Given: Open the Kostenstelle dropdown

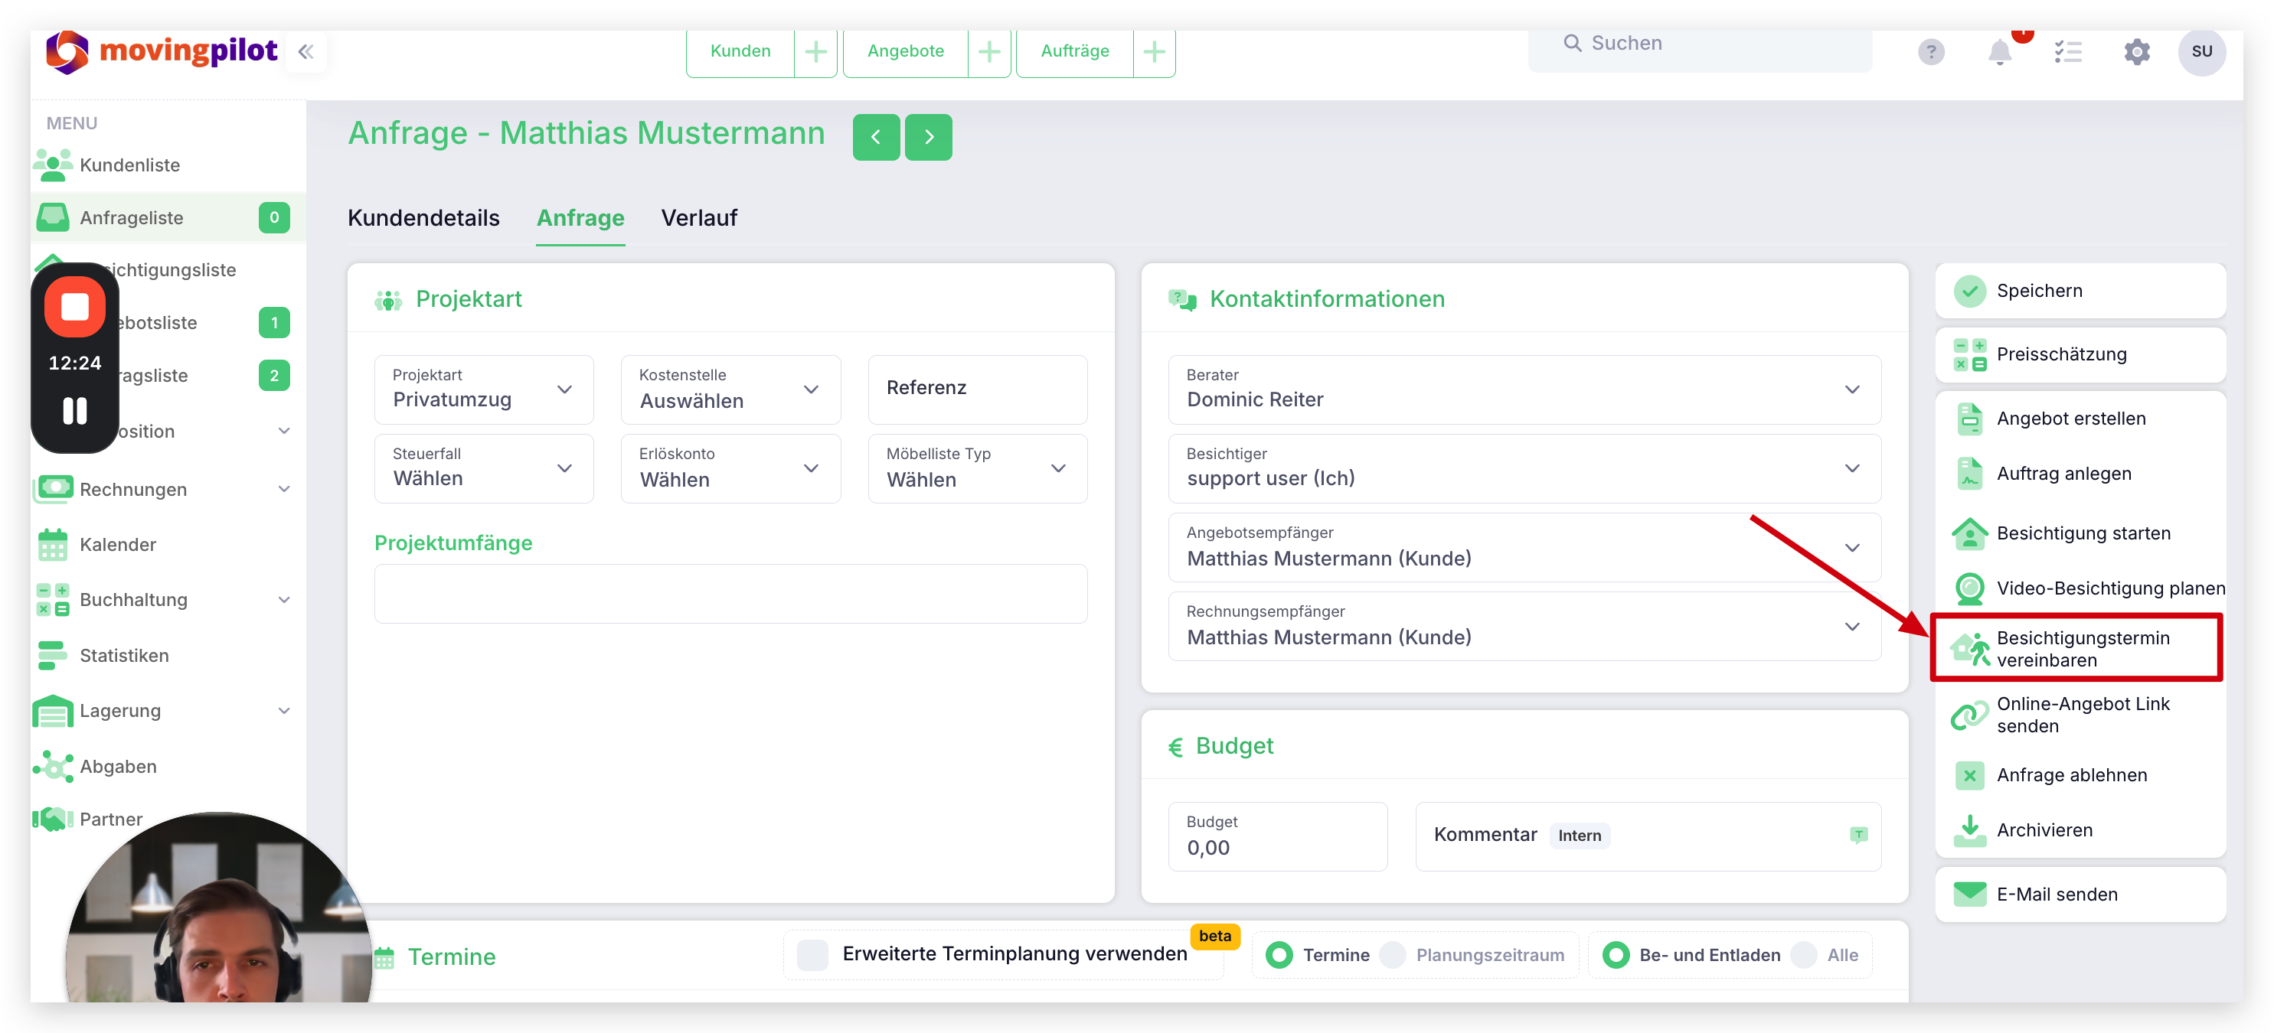Looking at the screenshot, I should click(x=730, y=389).
